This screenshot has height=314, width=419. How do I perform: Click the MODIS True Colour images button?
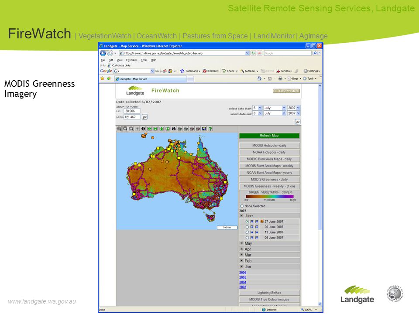point(269,300)
